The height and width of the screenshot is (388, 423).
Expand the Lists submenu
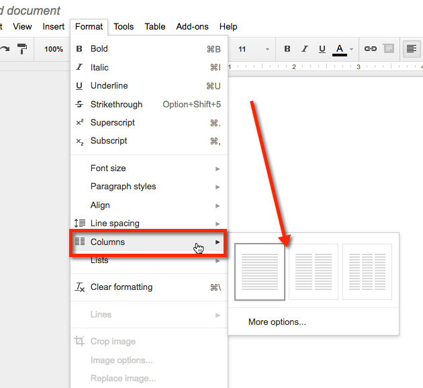(x=149, y=260)
